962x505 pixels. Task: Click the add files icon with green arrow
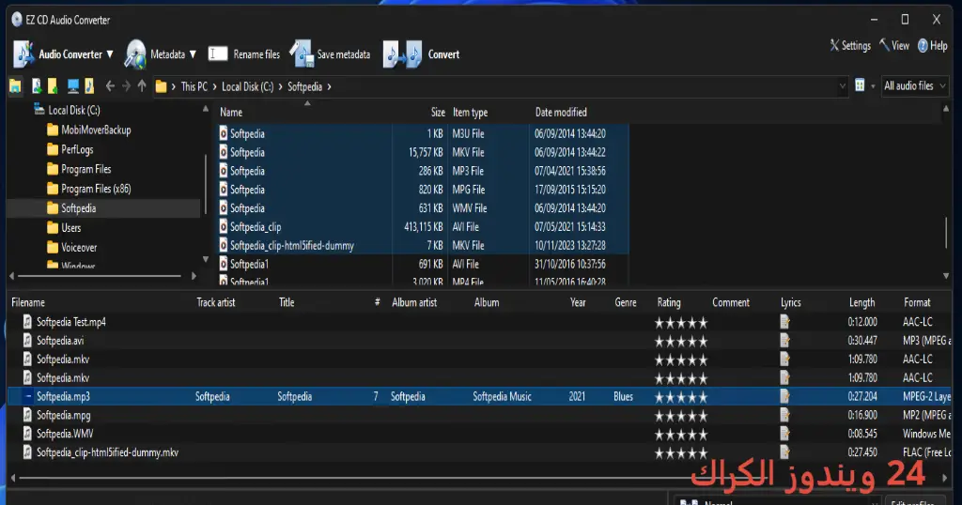37,86
